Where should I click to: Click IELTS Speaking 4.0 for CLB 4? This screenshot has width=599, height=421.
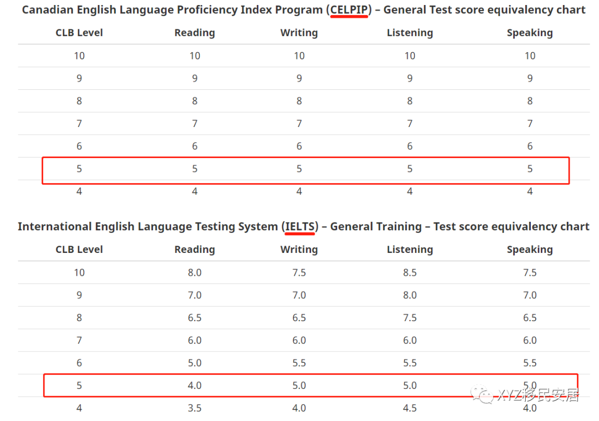tap(530, 408)
